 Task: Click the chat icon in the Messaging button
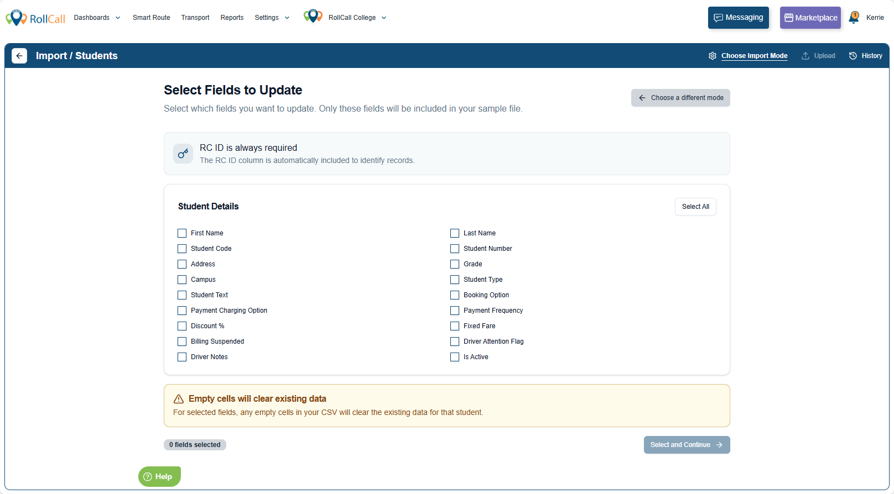[718, 18]
